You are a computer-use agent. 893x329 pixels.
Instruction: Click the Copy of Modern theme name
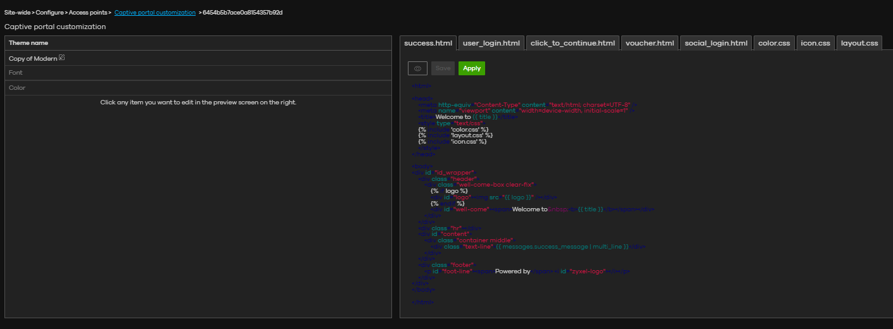(x=33, y=59)
